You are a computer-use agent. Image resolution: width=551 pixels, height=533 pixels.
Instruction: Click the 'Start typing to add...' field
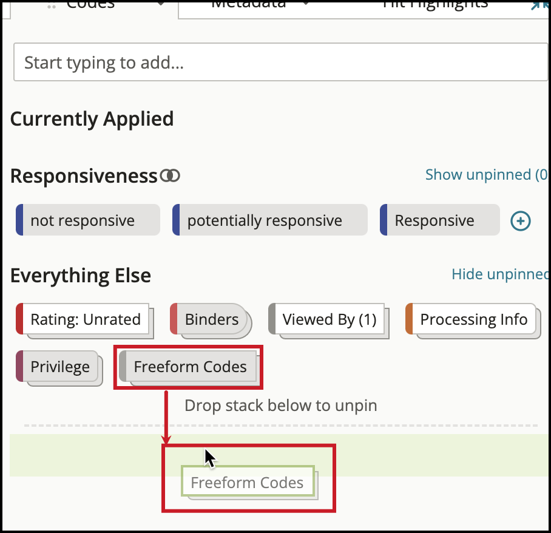[x=280, y=63]
